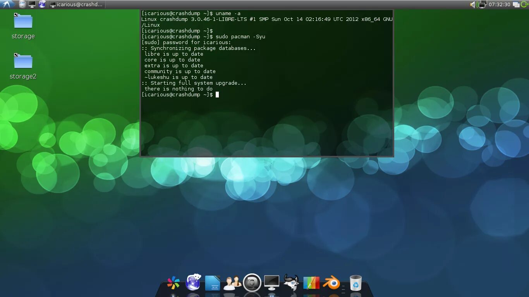Click the show desktop windows icon
The height and width of the screenshot is (297, 529).
point(516,5)
